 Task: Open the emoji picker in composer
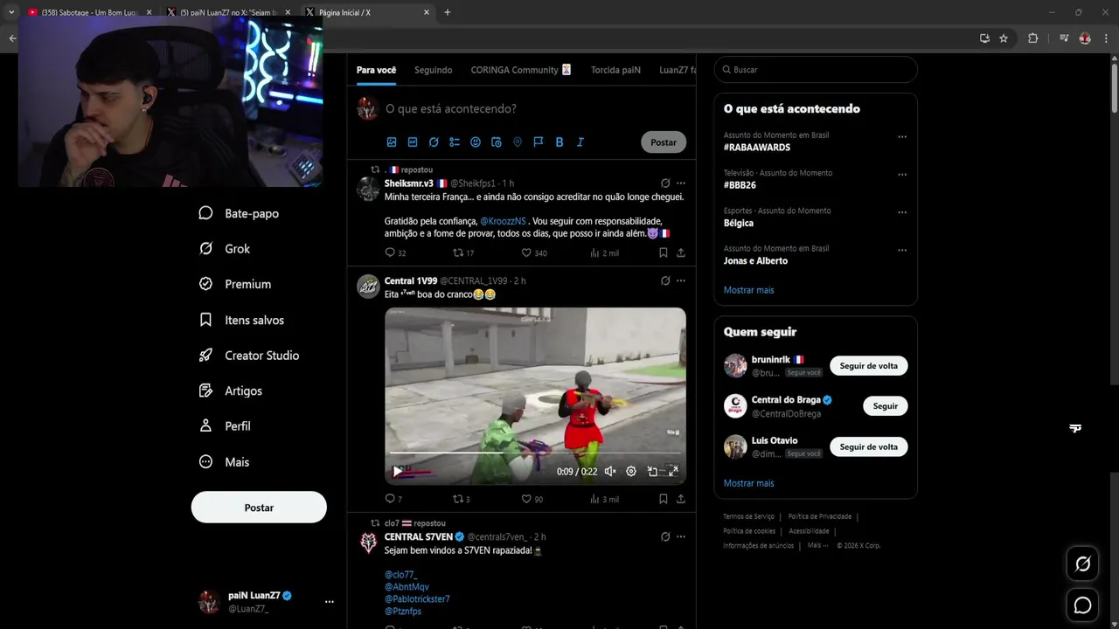[476, 142]
